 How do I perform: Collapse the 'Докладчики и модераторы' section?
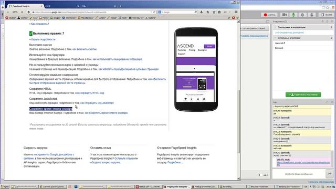[275, 27]
